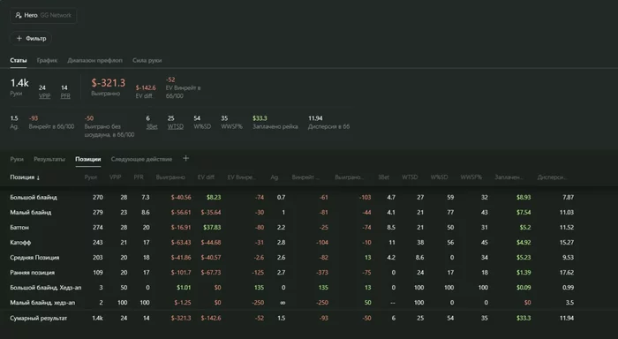This screenshot has width=618, height=339.
Task: Switch to the Диапазон префлоп tab
Action: coord(94,60)
